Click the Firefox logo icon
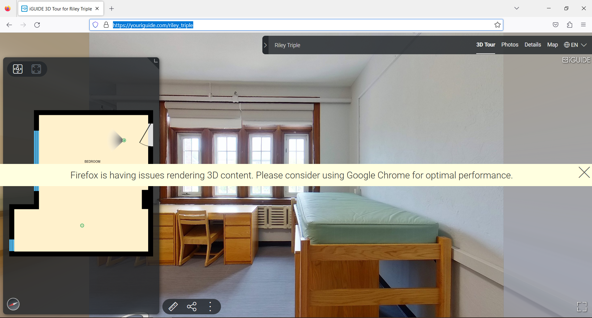The image size is (592, 318). [x=8, y=9]
